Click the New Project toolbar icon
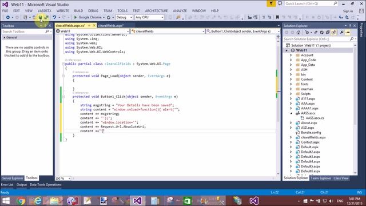 25,17
